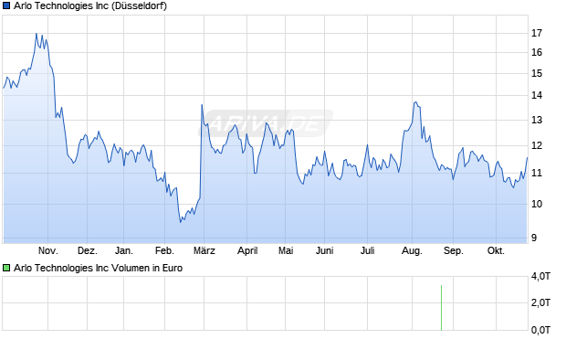Select the 'März' month label
This screenshot has width=566, height=339.
pos(204,250)
